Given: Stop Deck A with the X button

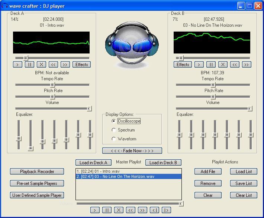Looking at the screenshot, I should 41,65.
